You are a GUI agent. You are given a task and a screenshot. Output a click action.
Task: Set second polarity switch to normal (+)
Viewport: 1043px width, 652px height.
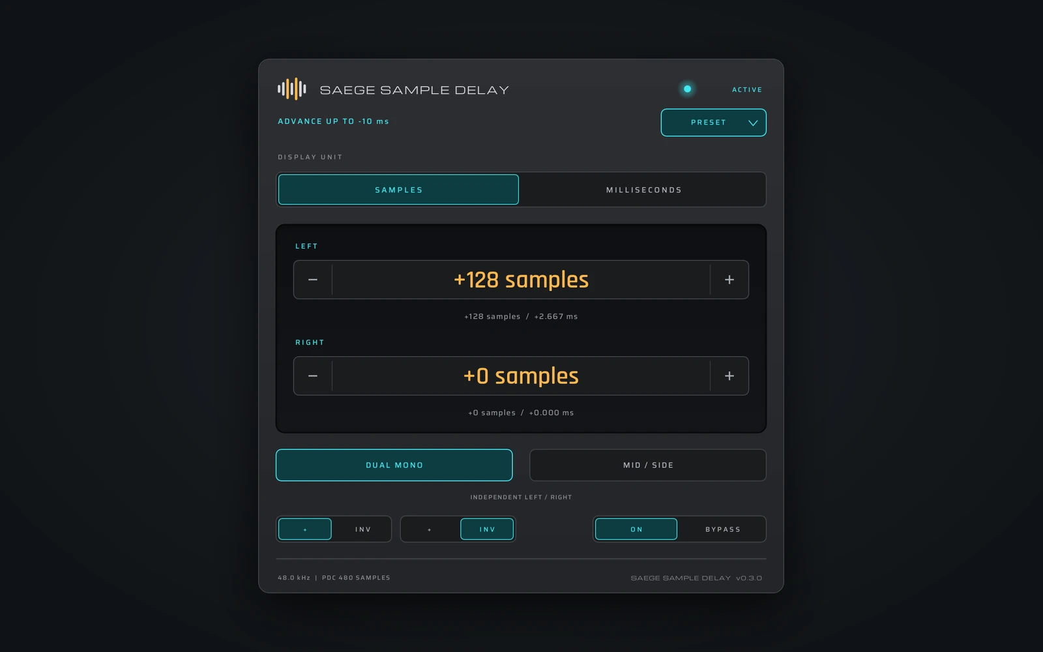click(x=430, y=529)
